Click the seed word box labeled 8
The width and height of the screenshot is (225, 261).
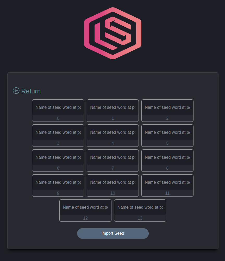pos(167,157)
